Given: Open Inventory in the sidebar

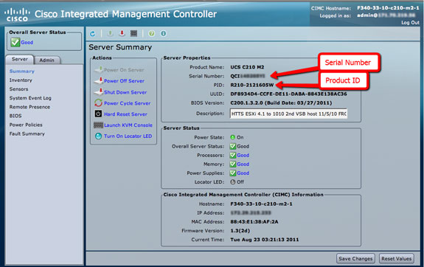Looking at the screenshot, I should click(x=21, y=80).
